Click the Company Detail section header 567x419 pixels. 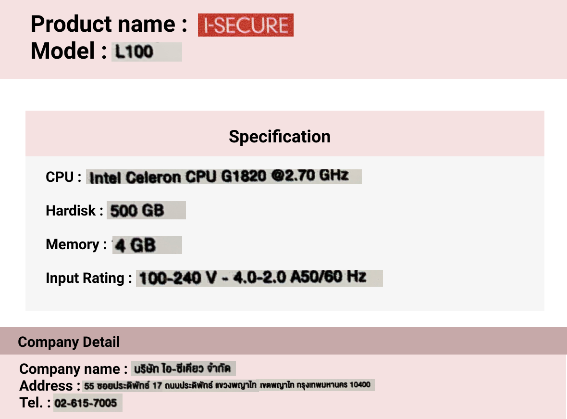coord(69,342)
